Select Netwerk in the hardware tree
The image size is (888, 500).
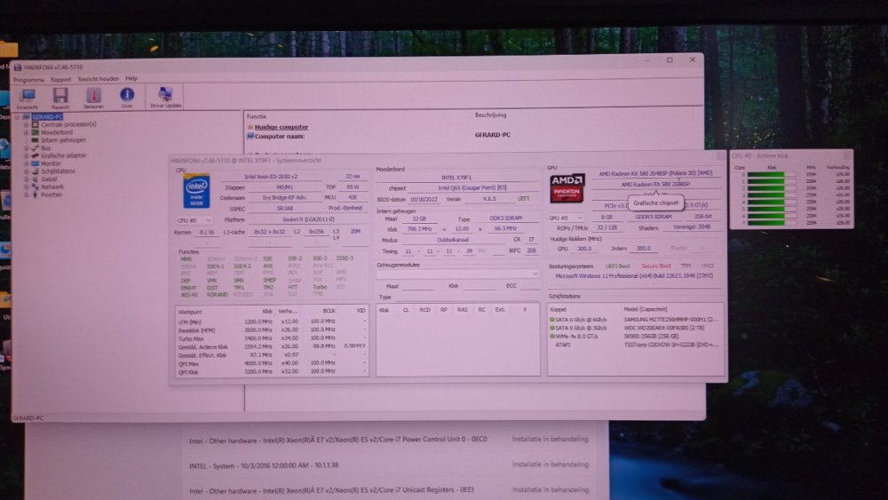pos(52,187)
